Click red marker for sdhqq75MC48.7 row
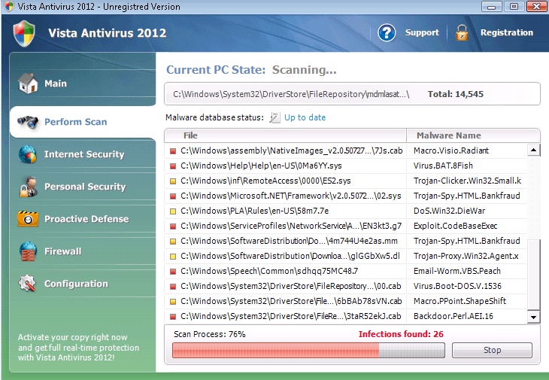This screenshot has width=549, height=380. point(173,272)
